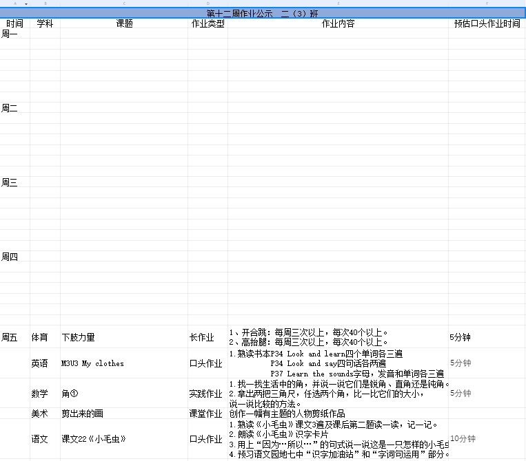
Task: Click the 长作业 homework type cell
Action: point(208,336)
